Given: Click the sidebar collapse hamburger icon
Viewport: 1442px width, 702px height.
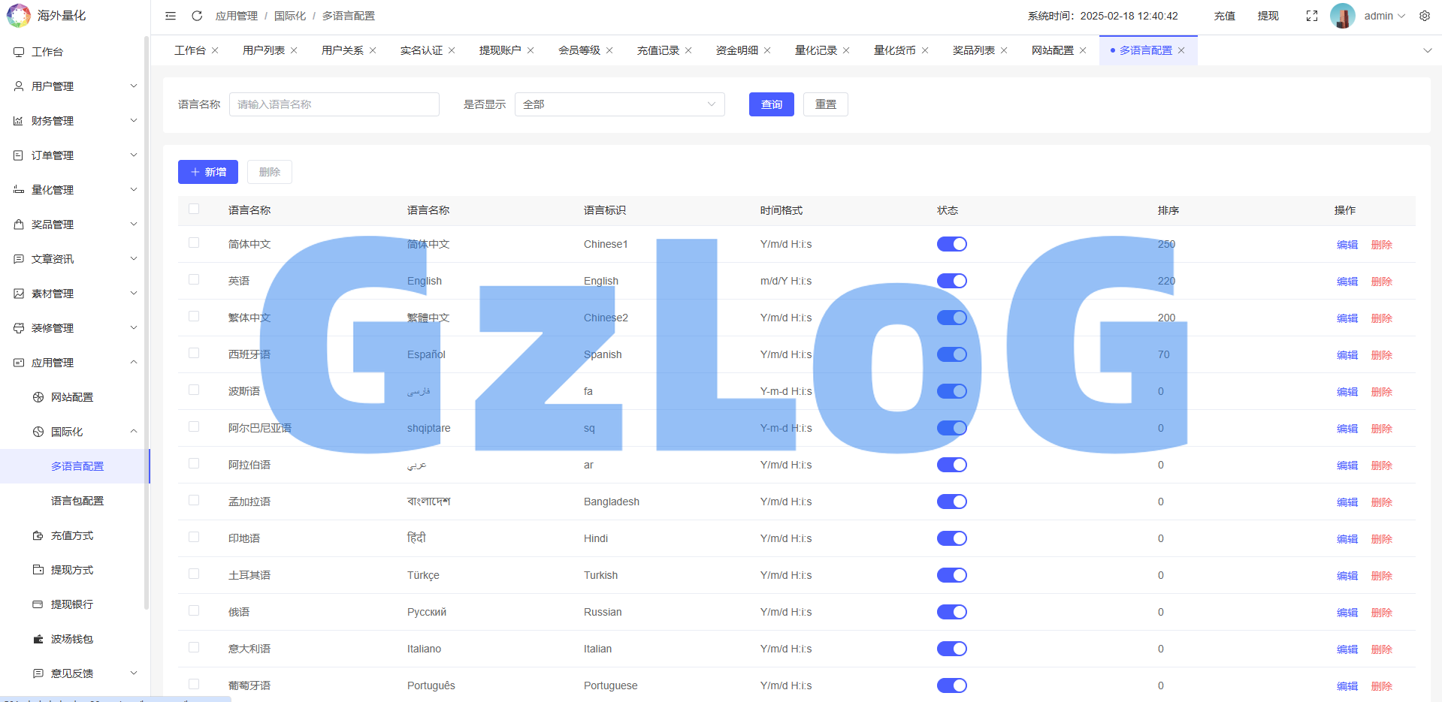Looking at the screenshot, I should point(171,16).
